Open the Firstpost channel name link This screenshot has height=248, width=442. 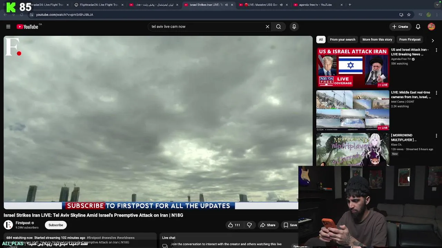pos(23,223)
